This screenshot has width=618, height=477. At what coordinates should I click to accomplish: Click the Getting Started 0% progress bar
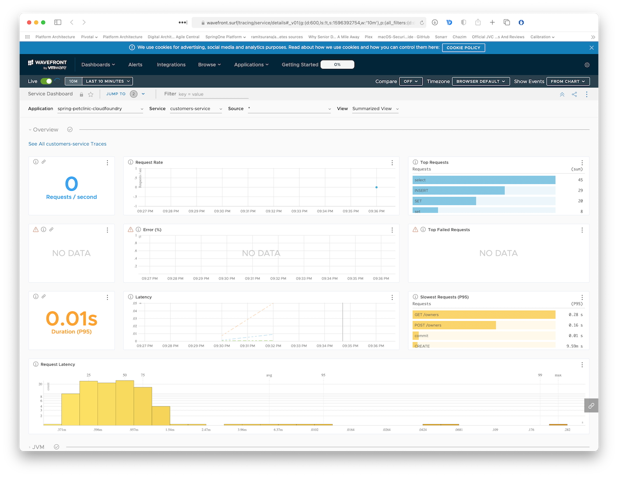coord(337,64)
